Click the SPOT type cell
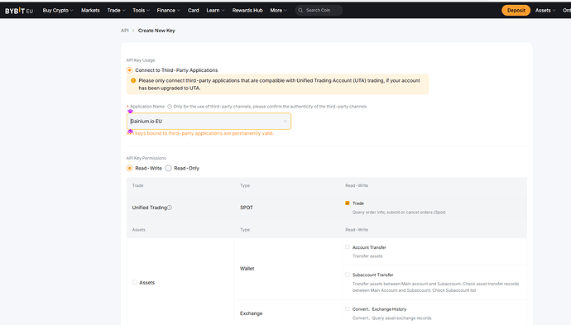Viewport: 571px width, 325px height. tap(246, 208)
